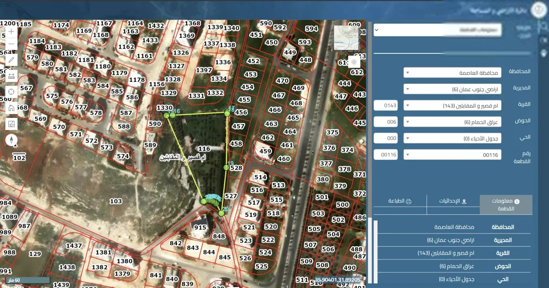Activate the locate target crosshair tool

[11, 92]
